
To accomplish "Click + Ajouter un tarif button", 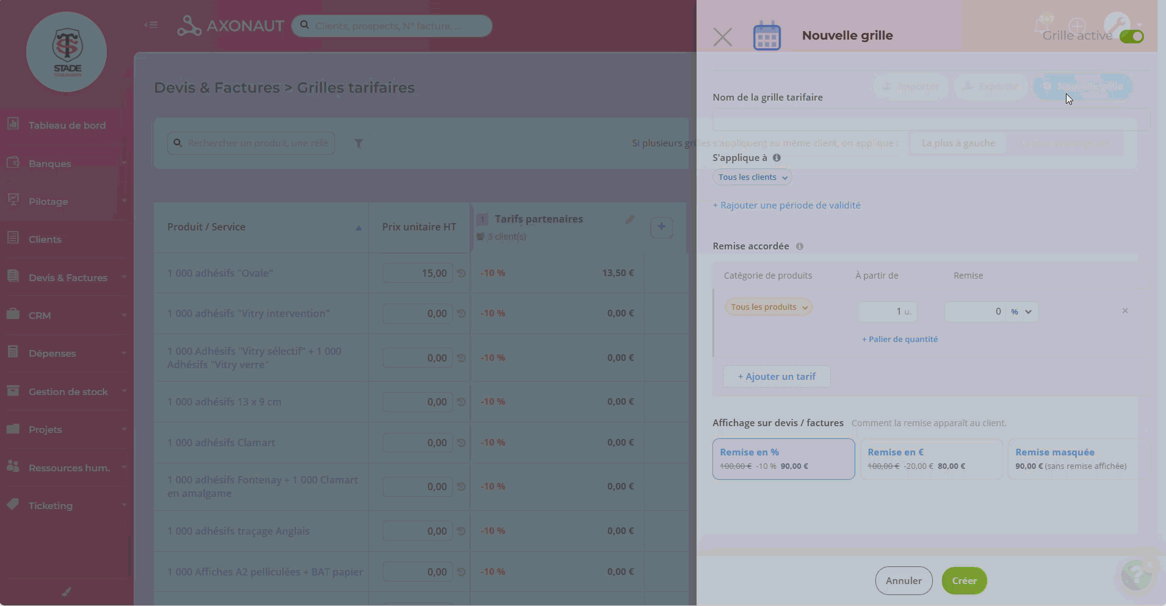I will click(777, 377).
